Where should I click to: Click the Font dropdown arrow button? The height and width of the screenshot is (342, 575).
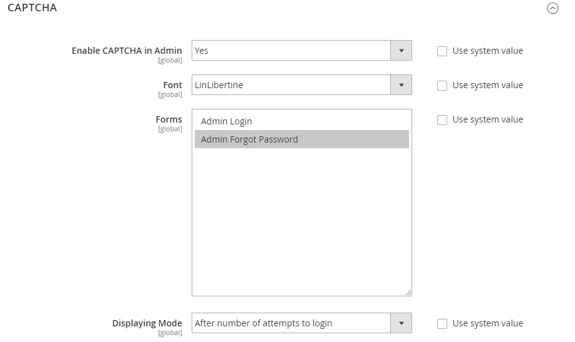pyautogui.click(x=401, y=85)
